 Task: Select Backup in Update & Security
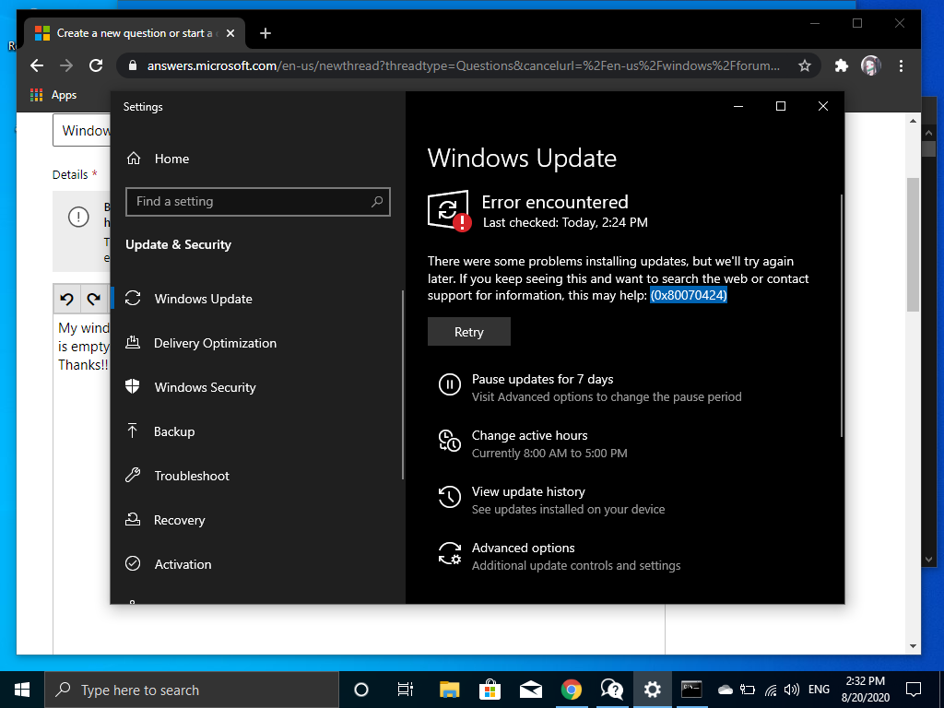click(174, 431)
